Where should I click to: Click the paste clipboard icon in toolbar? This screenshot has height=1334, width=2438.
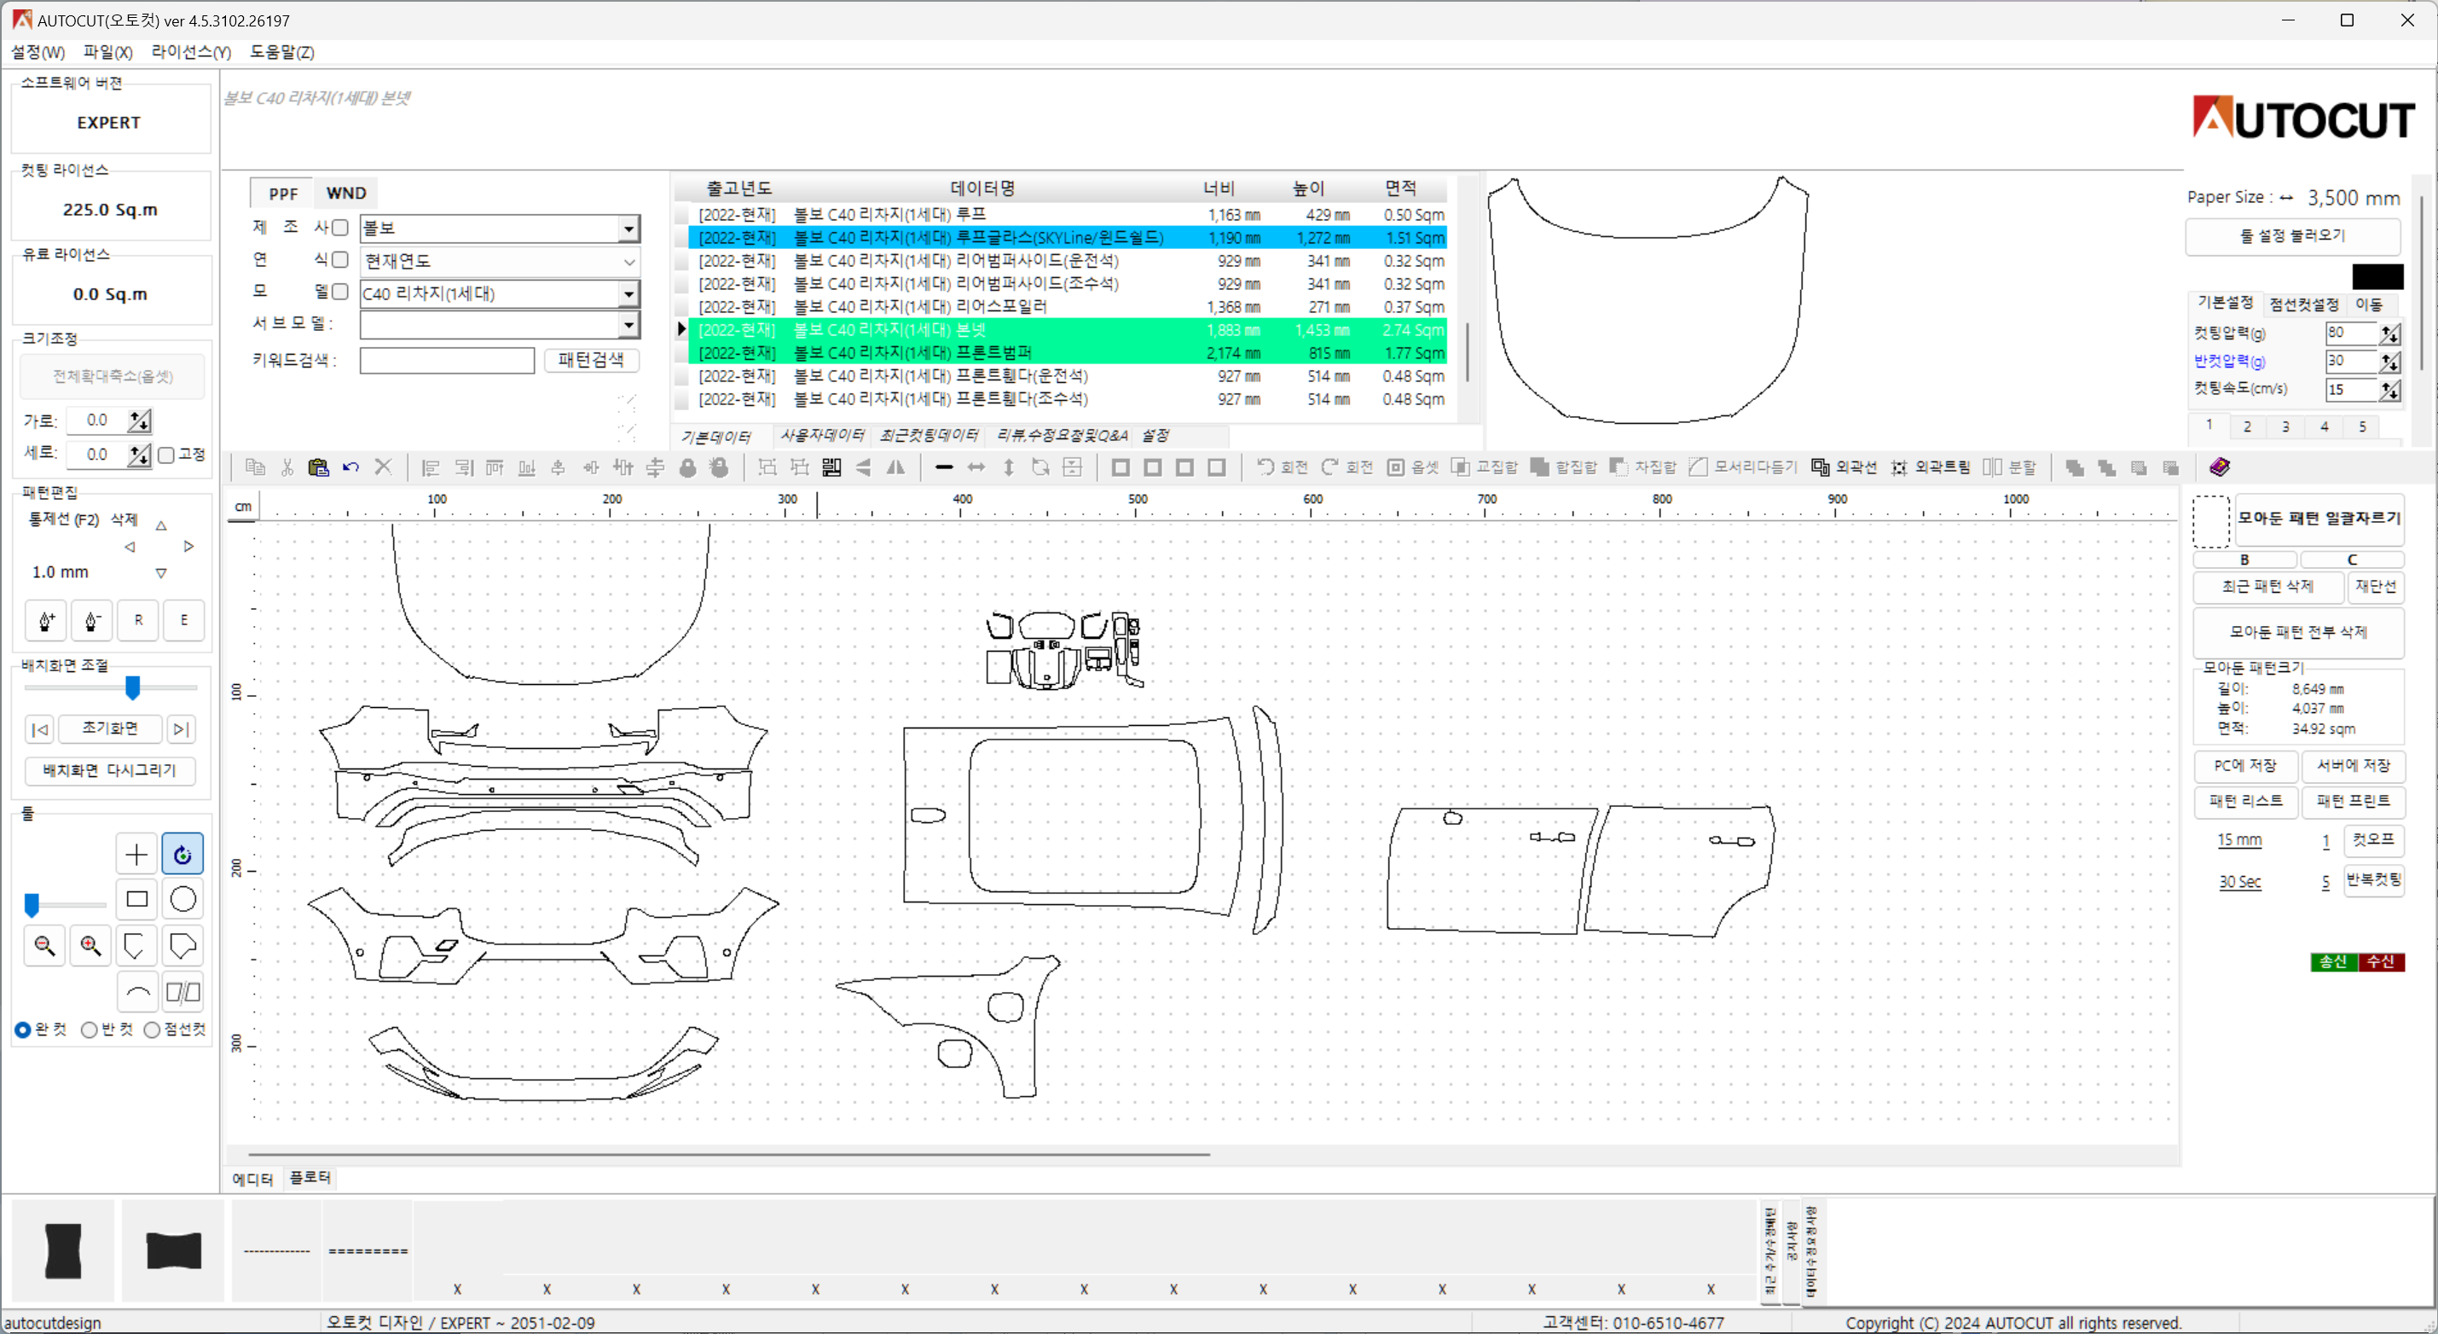(318, 467)
